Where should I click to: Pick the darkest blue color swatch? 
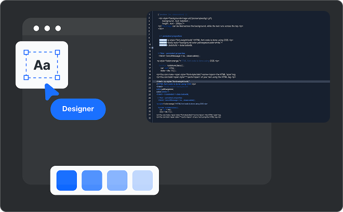coord(67,180)
